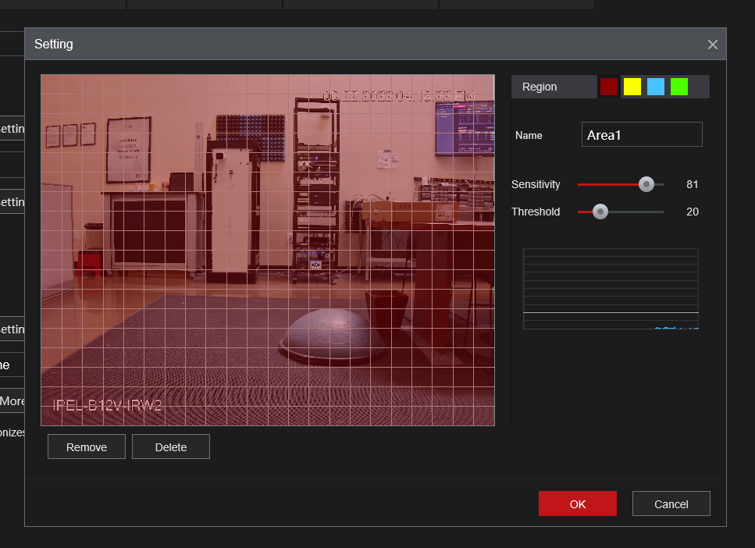Select the Region tab label
This screenshot has height=548, width=755.
(540, 87)
